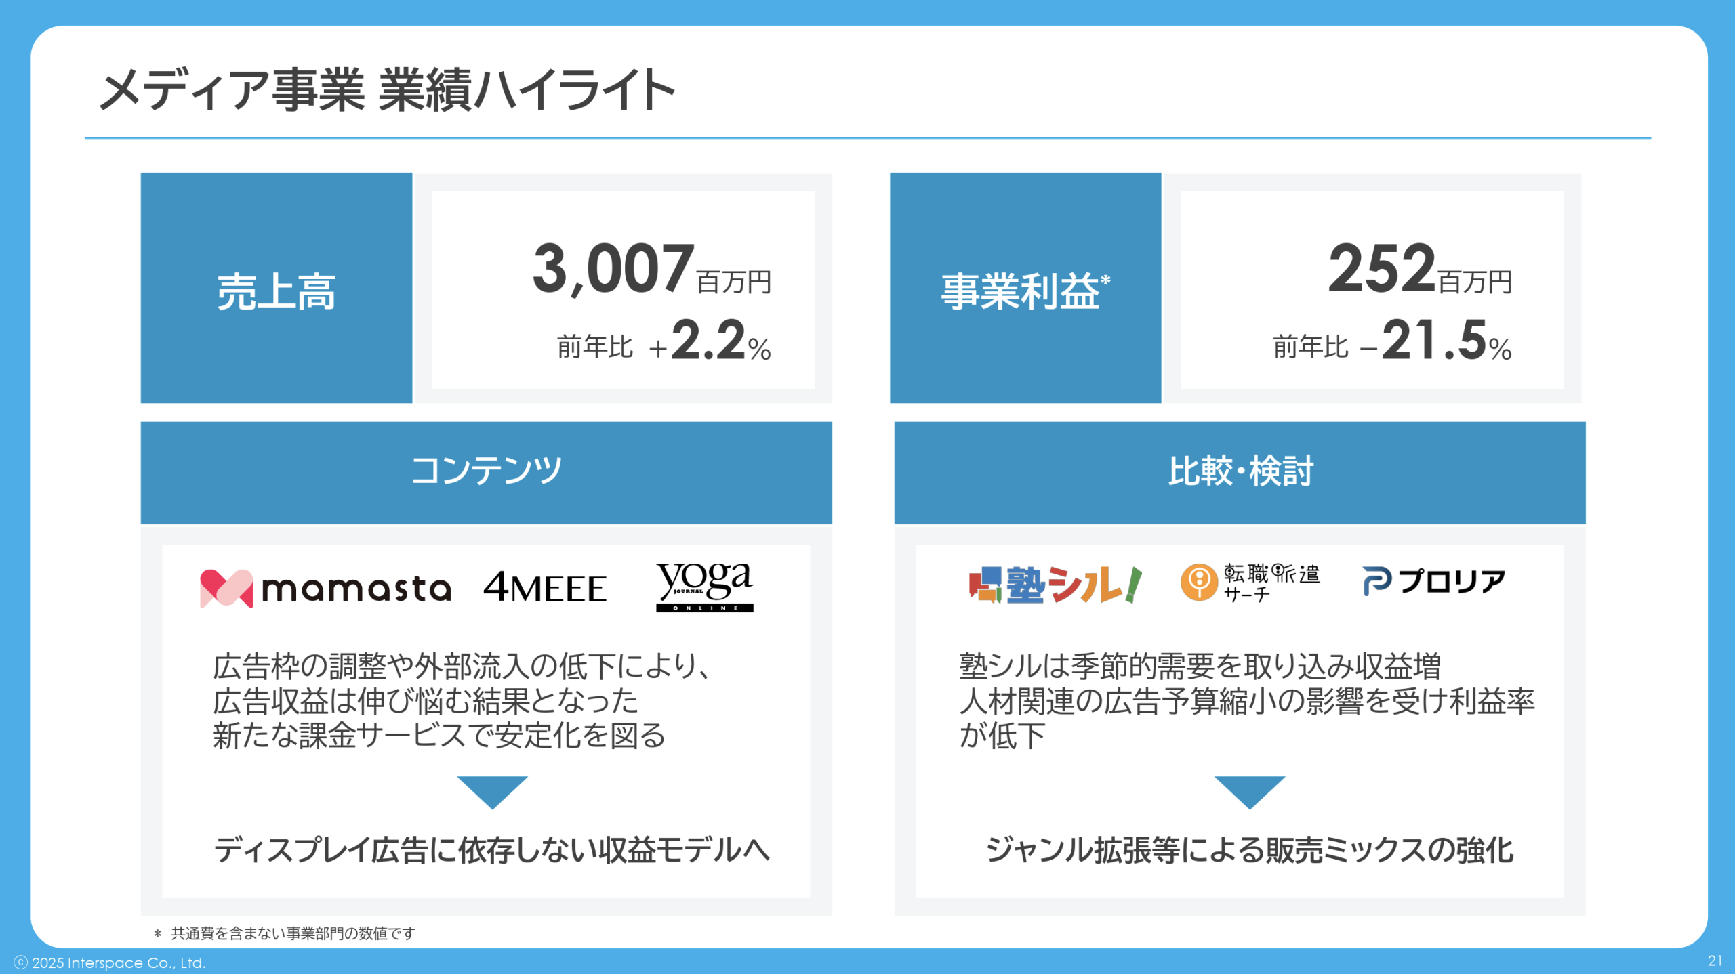Viewport: 1735px width, 974px height.
Task: Click the 売上高 label box
Action: [276, 289]
